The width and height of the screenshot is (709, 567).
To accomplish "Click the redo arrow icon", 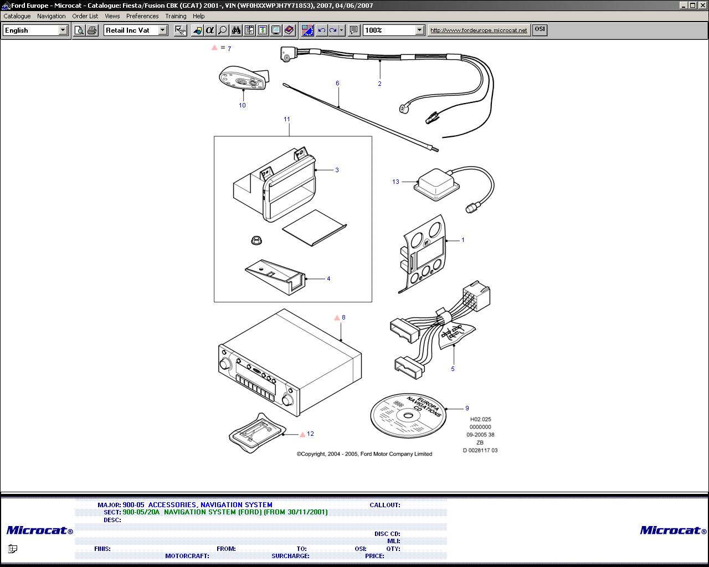I will tap(333, 30).
